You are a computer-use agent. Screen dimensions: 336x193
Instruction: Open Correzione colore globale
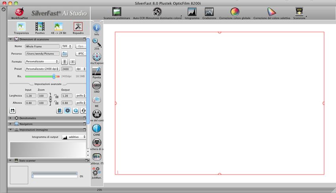coord(235,12)
